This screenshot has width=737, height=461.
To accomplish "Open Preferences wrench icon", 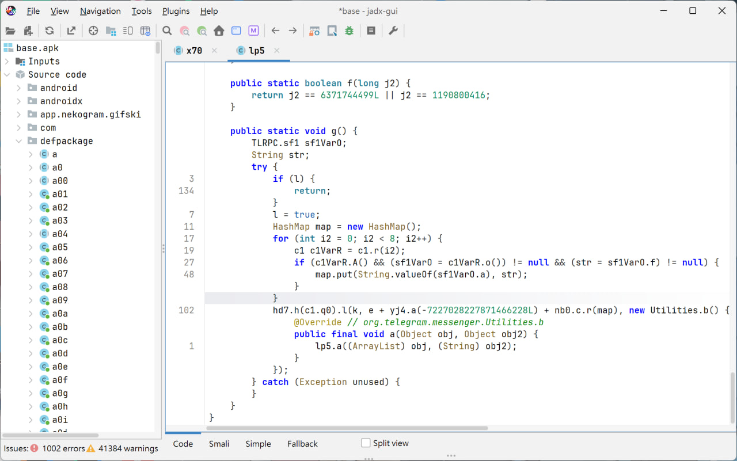I will point(393,31).
